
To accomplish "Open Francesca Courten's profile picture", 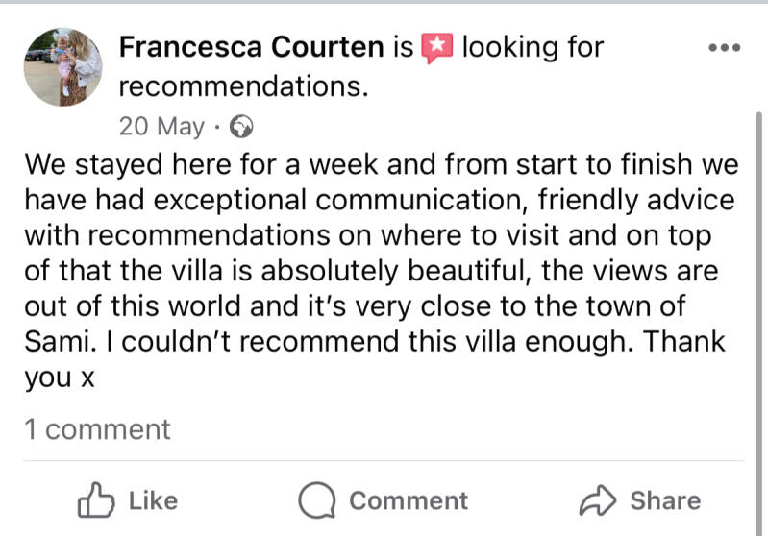I will coord(62,66).
